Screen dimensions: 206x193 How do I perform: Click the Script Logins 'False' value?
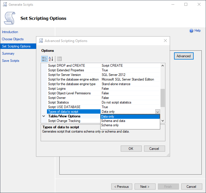coord(131,89)
